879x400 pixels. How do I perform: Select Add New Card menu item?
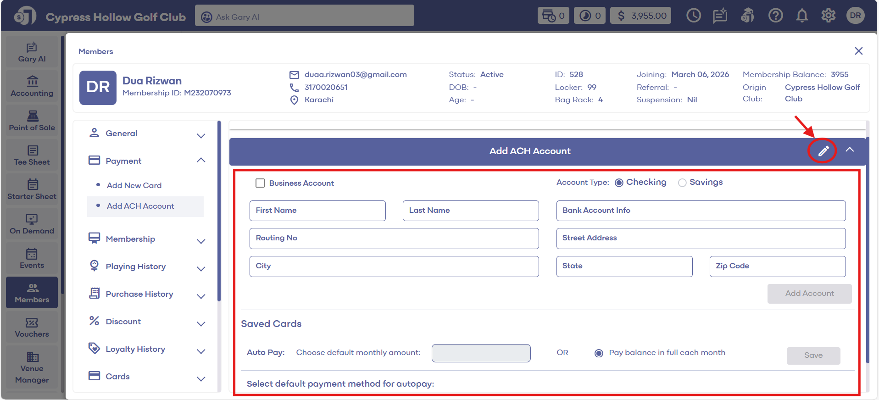click(x=134, y=185)
